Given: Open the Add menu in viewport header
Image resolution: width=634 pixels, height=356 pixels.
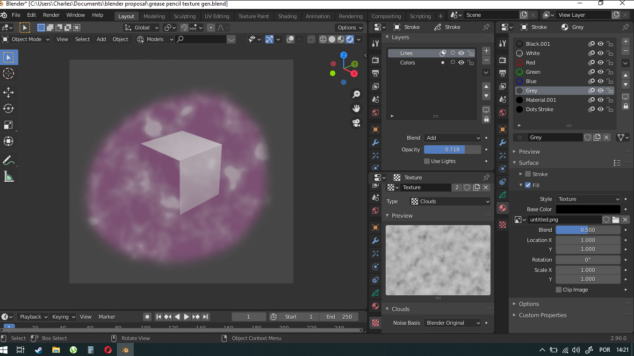Looking at the screenshot, I should coord(101,39).
